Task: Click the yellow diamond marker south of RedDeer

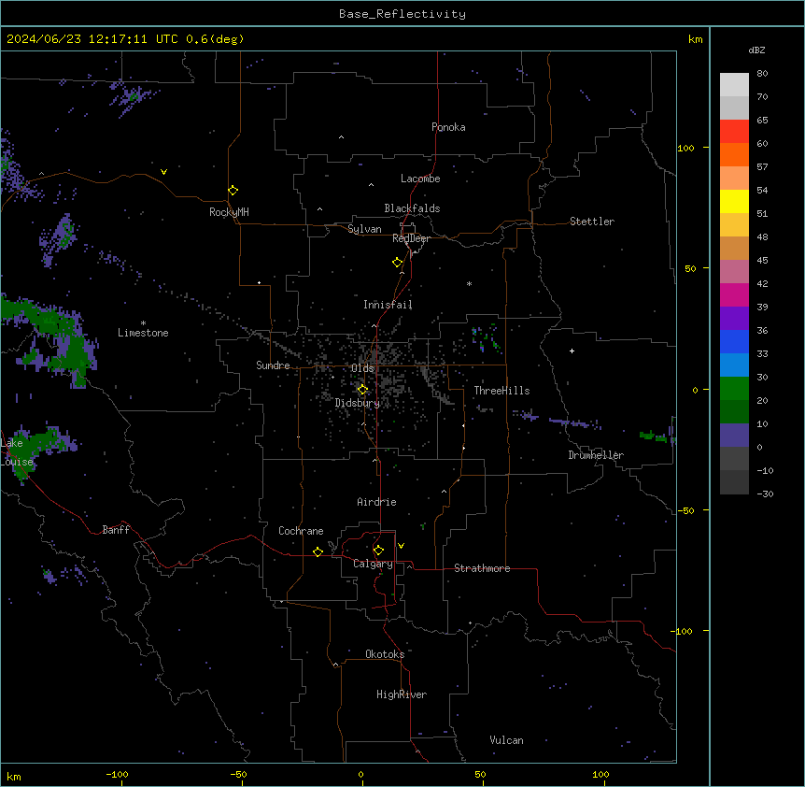Action: [x=398, y=263]
